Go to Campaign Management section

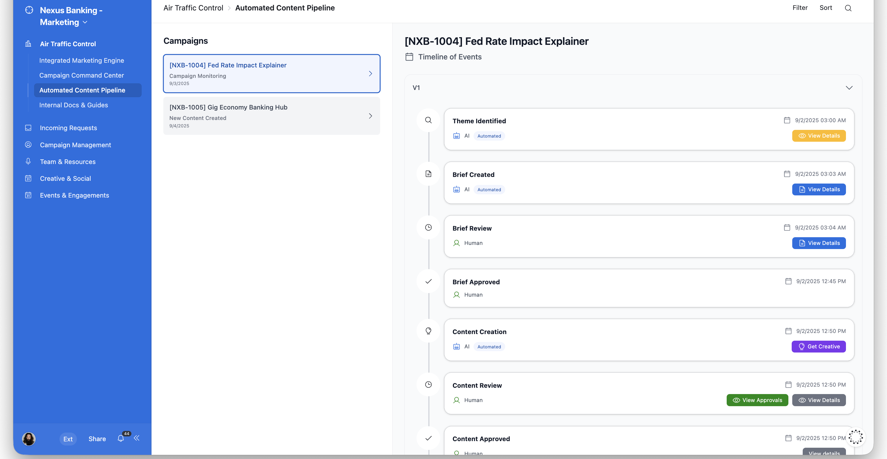tap(75, 145)
